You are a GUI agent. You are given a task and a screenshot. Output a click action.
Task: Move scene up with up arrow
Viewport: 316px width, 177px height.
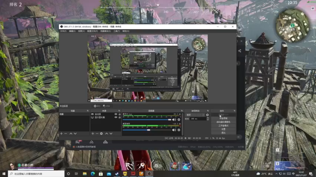[71, 134]
